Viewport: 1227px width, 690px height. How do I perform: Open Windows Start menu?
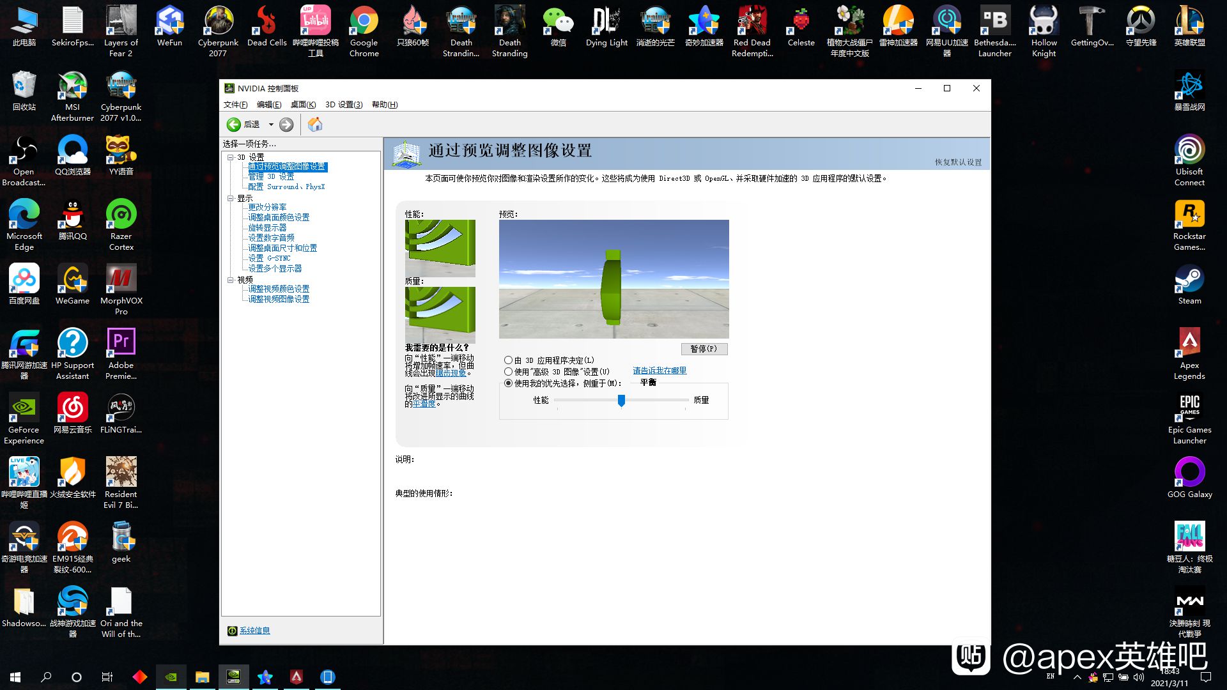click(15, 677)
